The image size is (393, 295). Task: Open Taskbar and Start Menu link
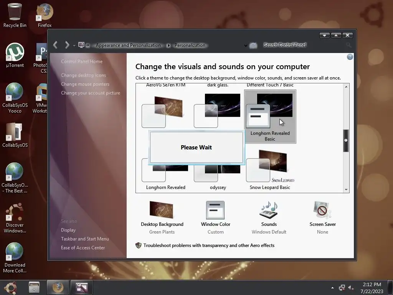click(x=85, y=239)
